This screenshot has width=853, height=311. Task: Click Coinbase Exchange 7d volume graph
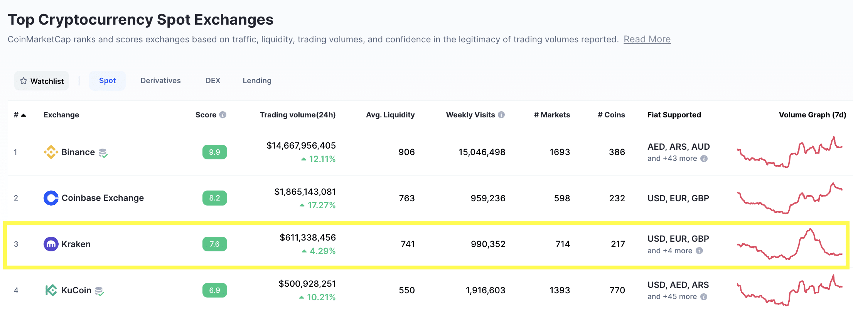790,198
